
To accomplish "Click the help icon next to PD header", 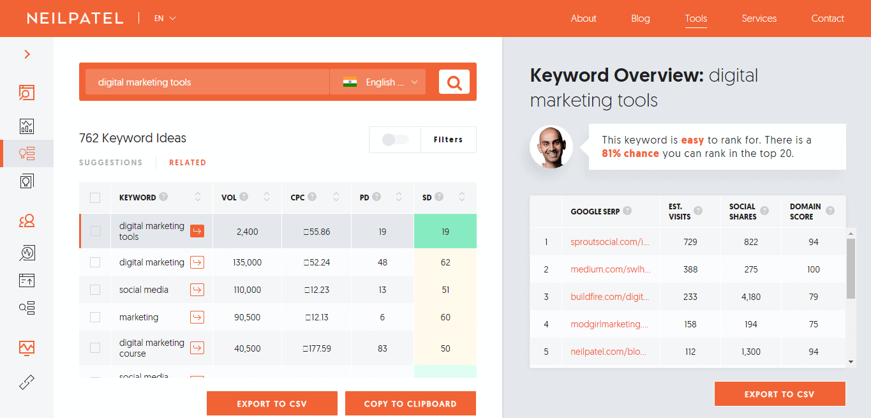I will (x=376, y=197).
